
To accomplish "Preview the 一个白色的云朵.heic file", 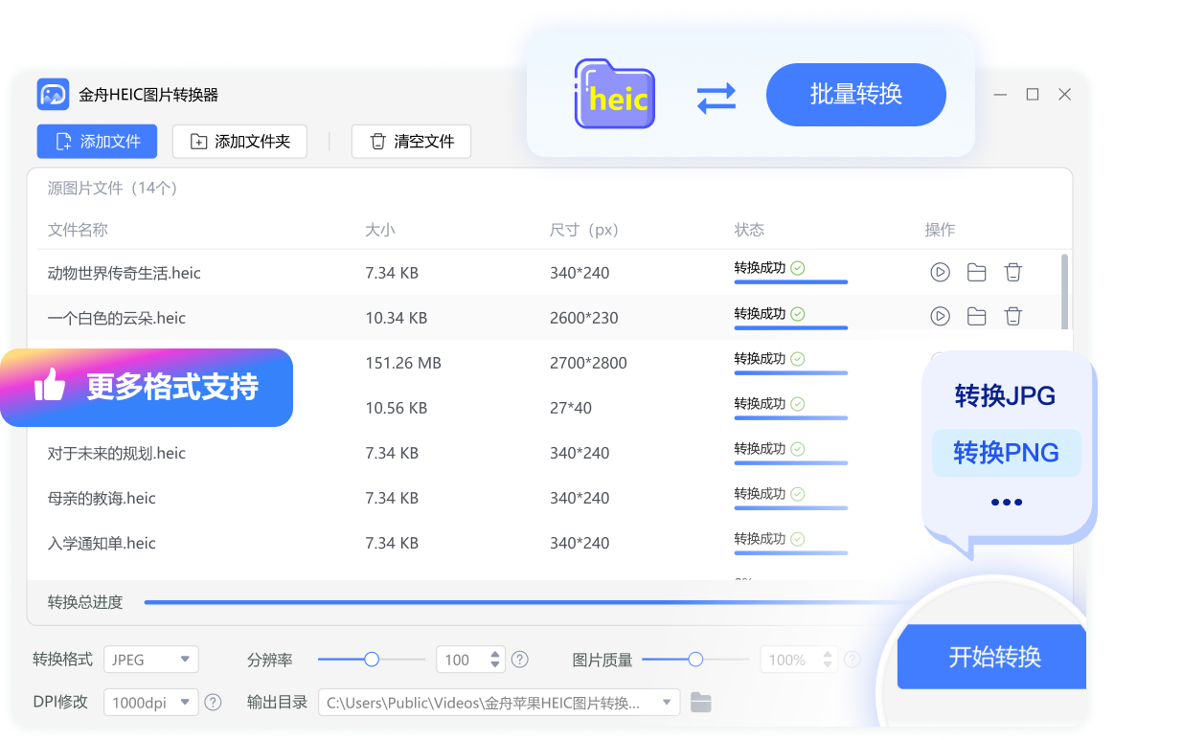I will point(940,317).
